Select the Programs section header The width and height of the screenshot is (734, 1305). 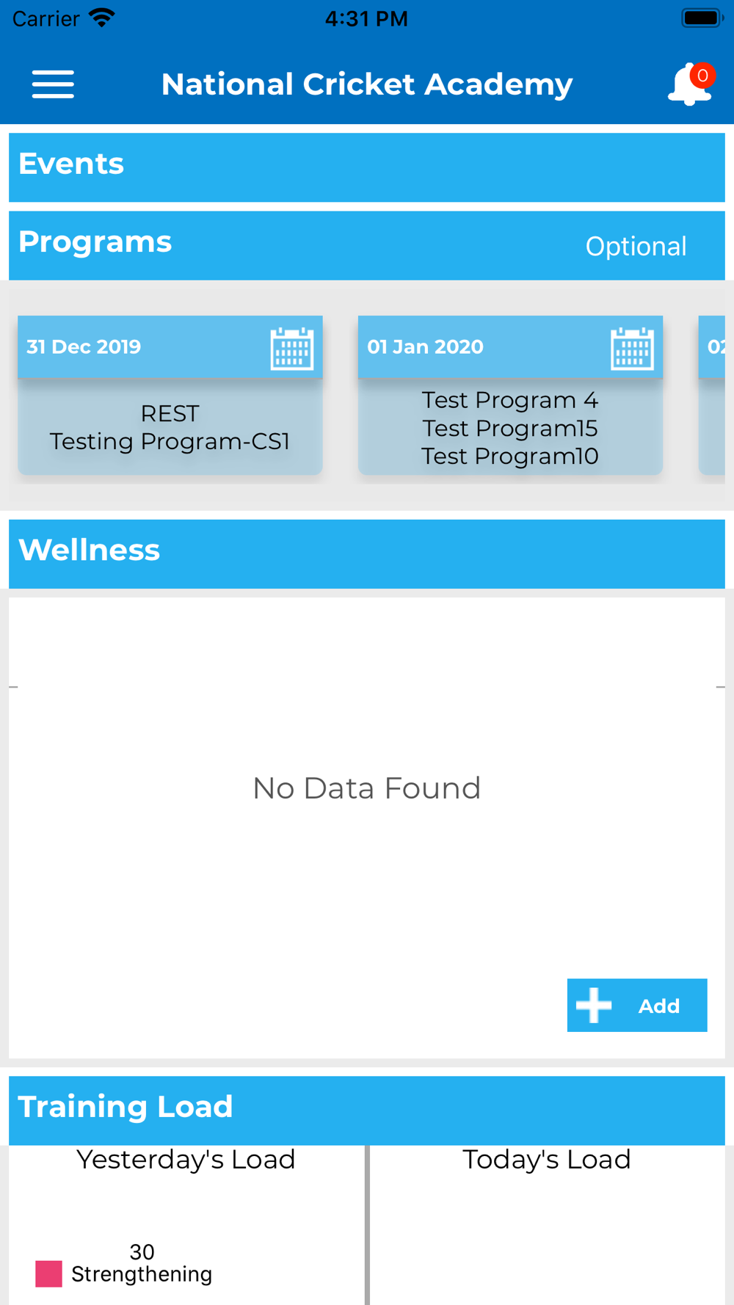click(367, 246)
